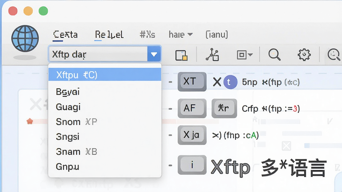Open the Cexta tab

click(x=65, y=35)
